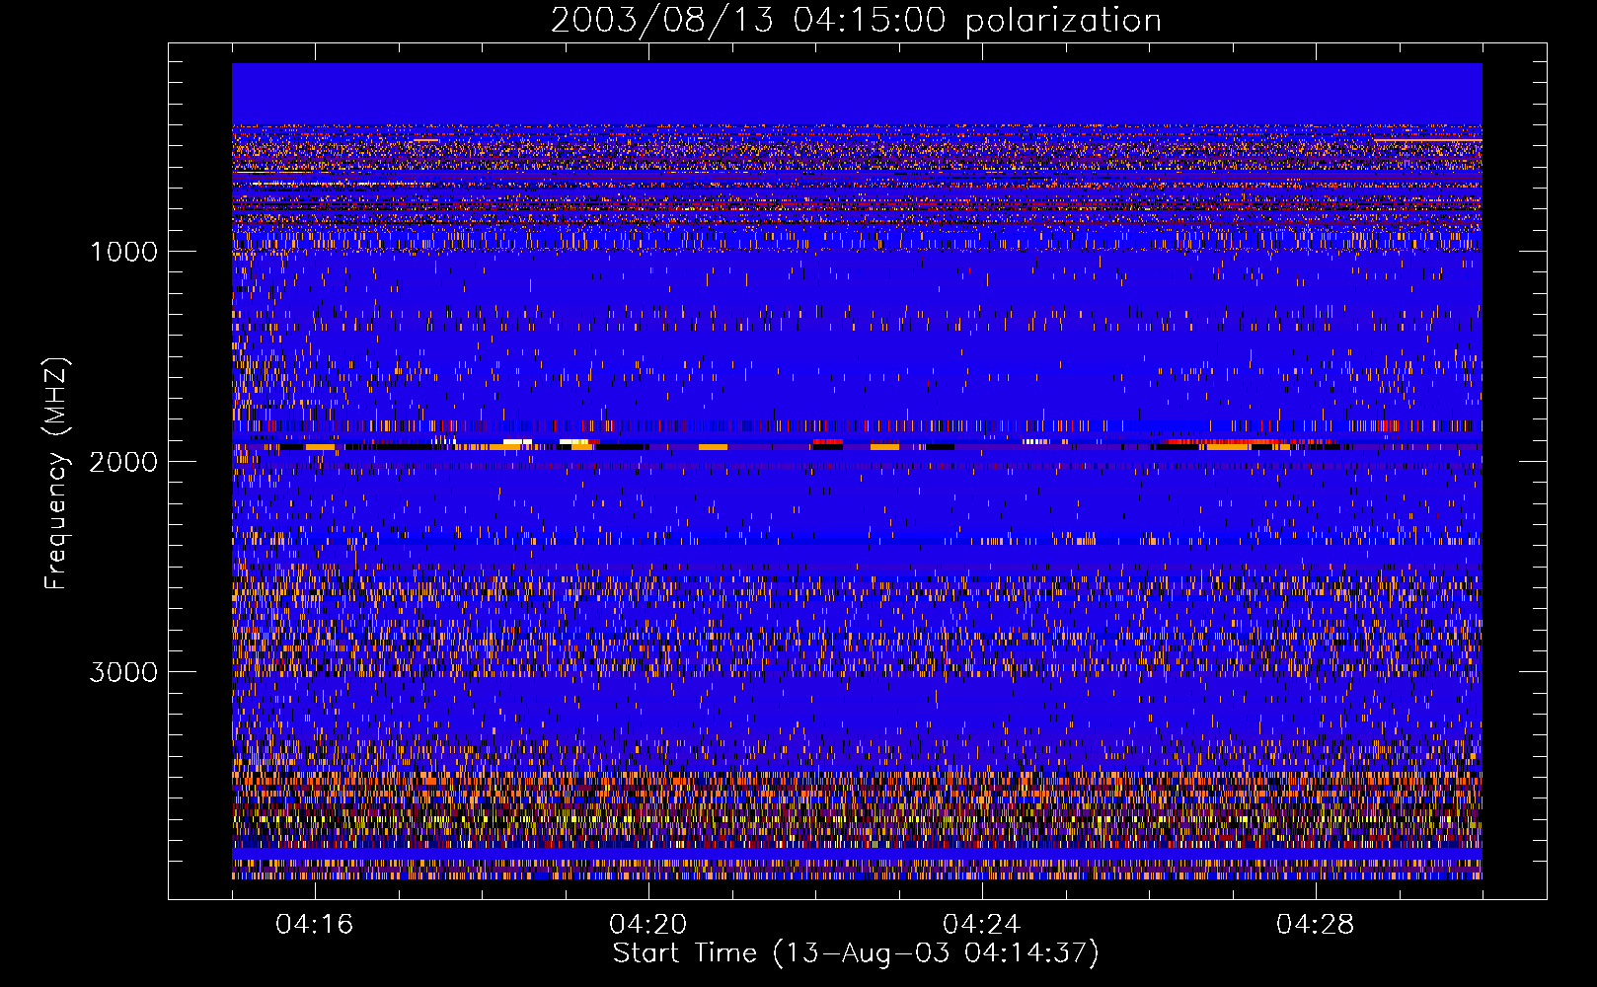
Task: Click the 04:24 time tick label
Action: pos(982,925)
